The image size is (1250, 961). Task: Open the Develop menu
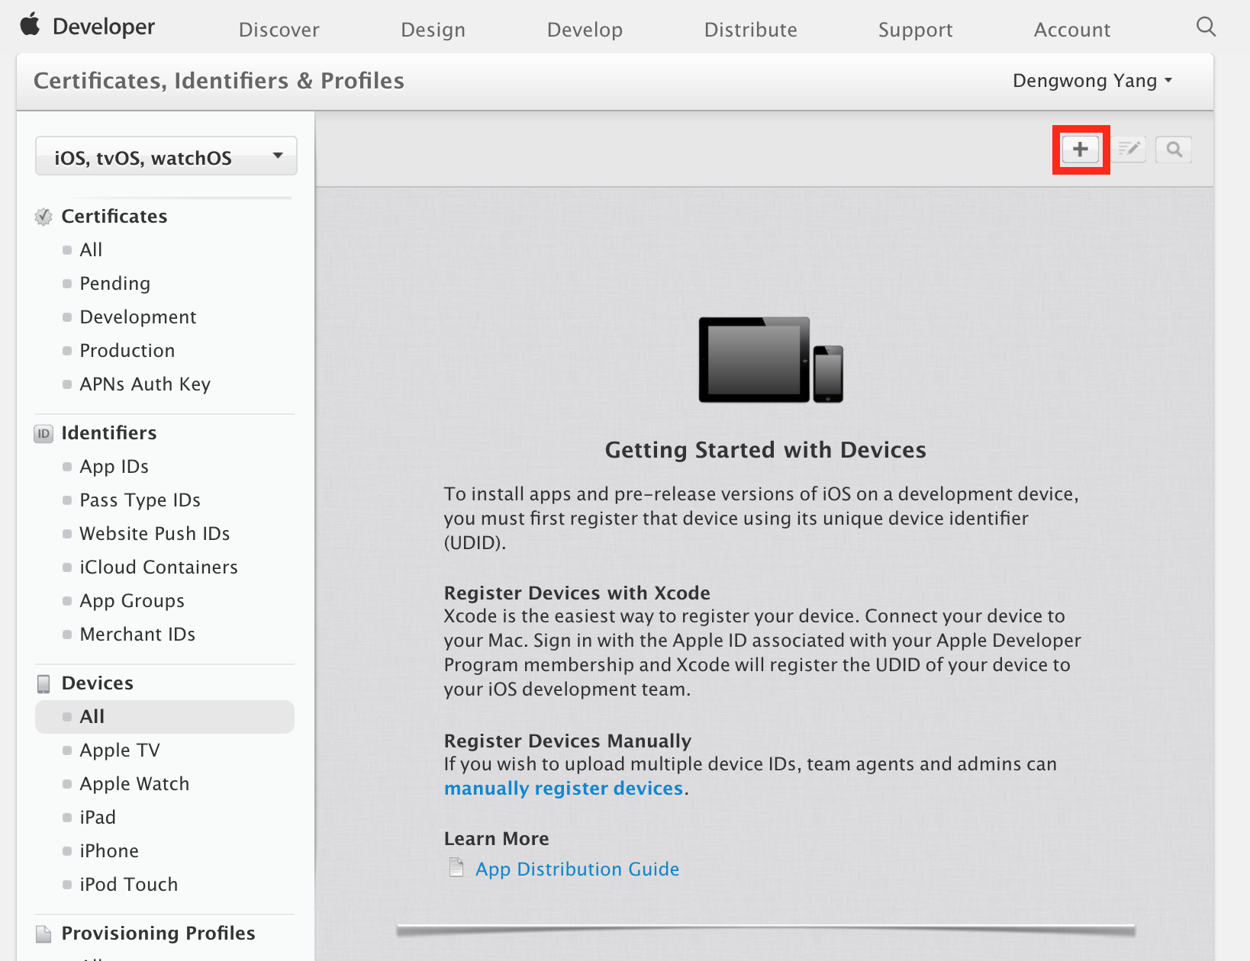click(x=585, y=30)
